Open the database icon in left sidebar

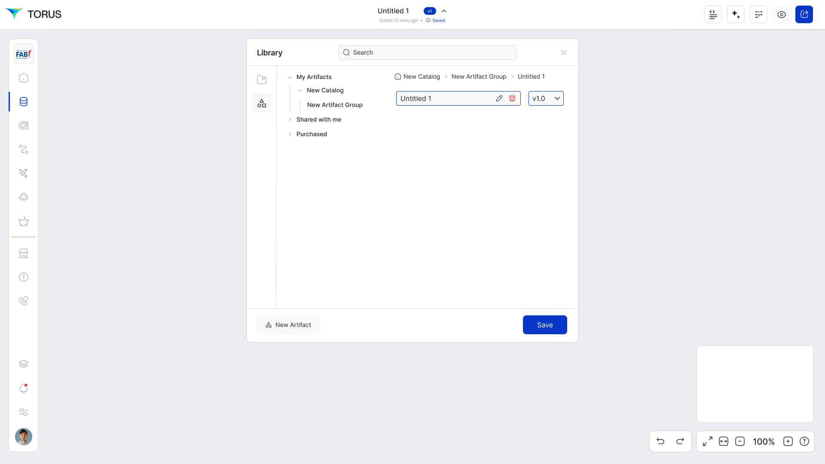[x=24, y=102]
